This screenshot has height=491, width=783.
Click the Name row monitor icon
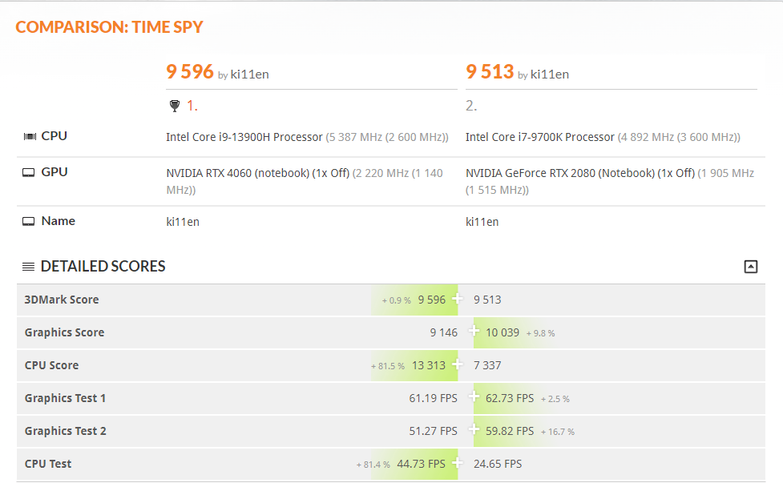pos(29,221)
